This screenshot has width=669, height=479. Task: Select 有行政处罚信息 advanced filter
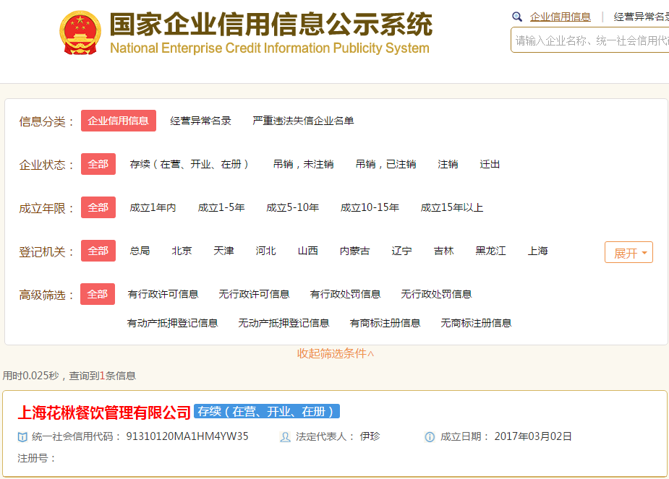[345, 295]
